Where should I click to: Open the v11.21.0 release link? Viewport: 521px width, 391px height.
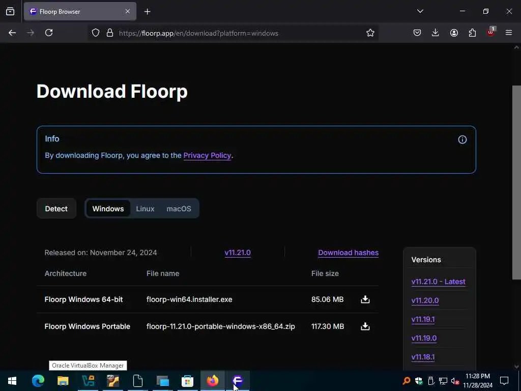[x=238, y=253]
